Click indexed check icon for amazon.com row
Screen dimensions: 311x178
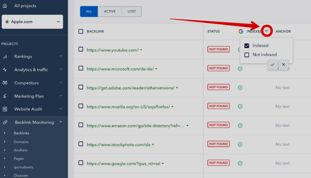click(240, 125)
